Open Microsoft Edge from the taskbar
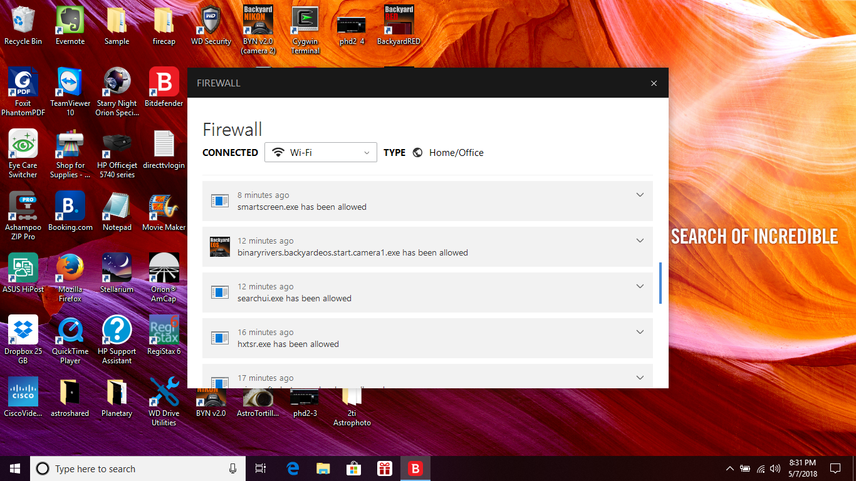The width and height of the screenshot is (856, 481). [x=293, y=468]
